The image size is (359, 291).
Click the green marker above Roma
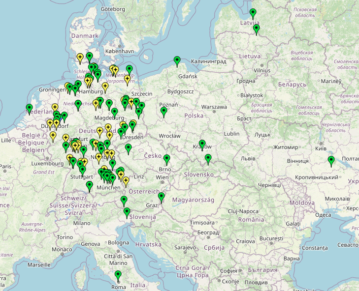pos(118,275)
